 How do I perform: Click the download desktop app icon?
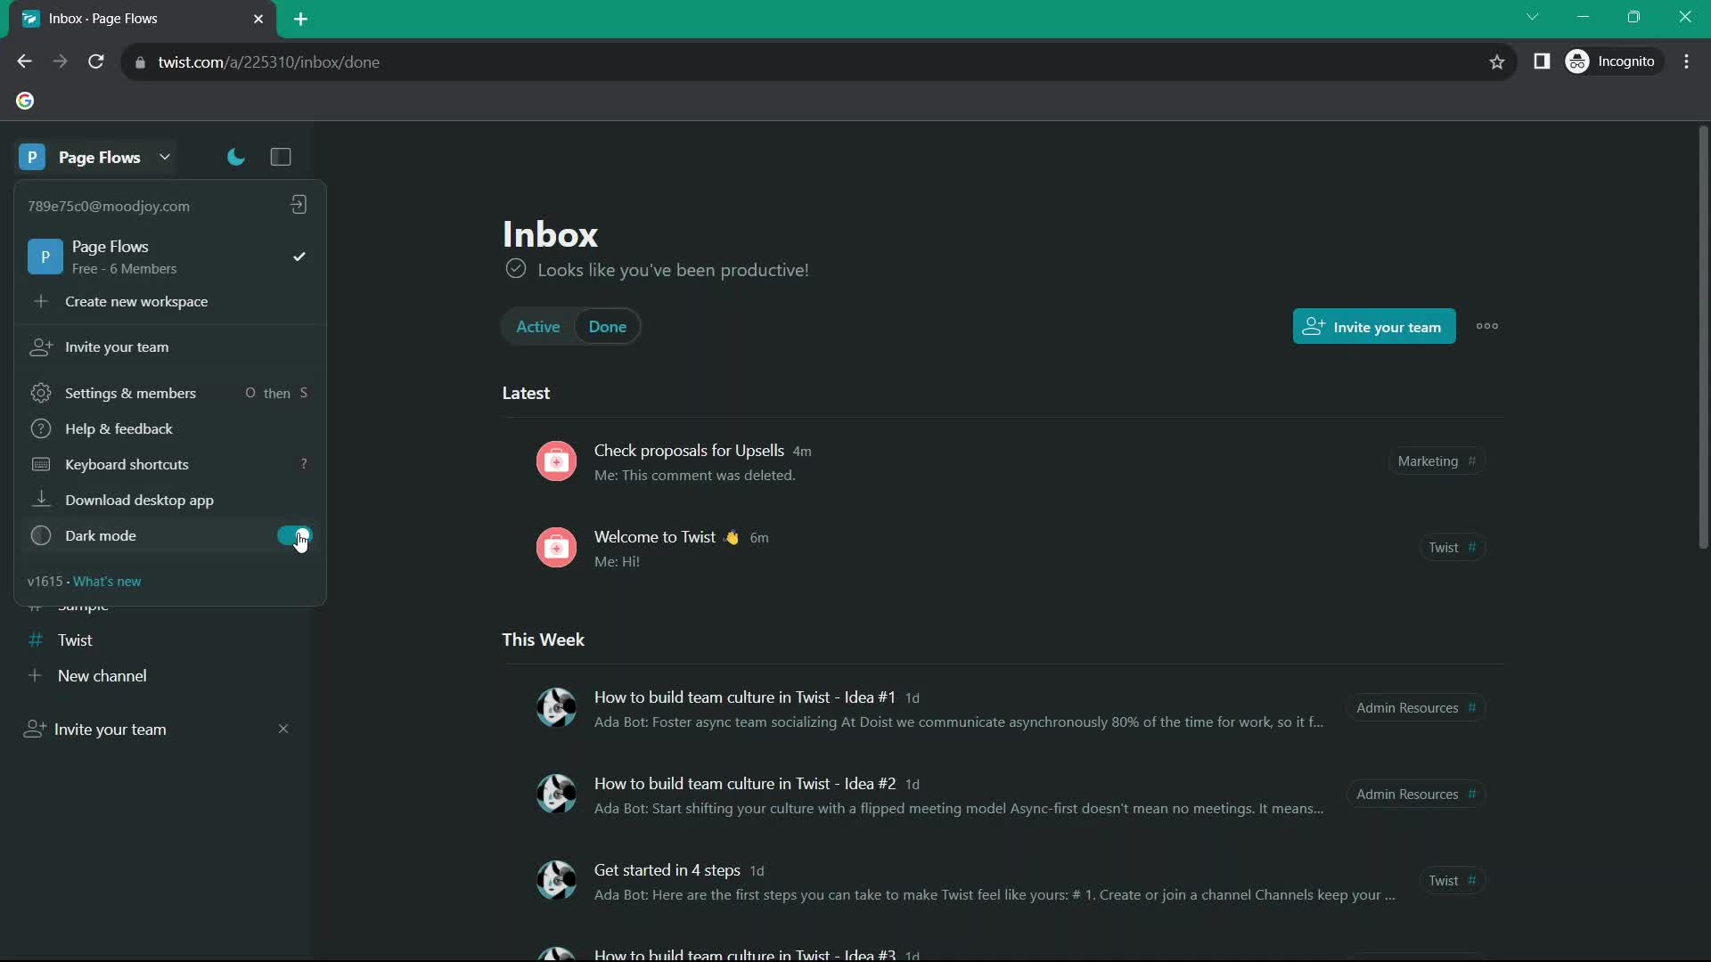[40, 499]
